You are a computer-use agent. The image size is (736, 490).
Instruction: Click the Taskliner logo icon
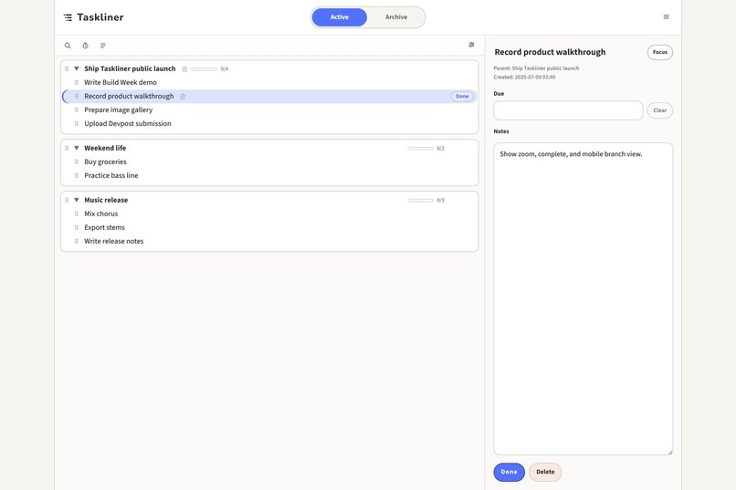(x=68, y=17)
